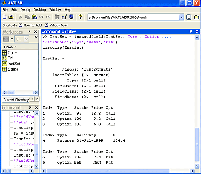Open the Help menu

[68, 10]
